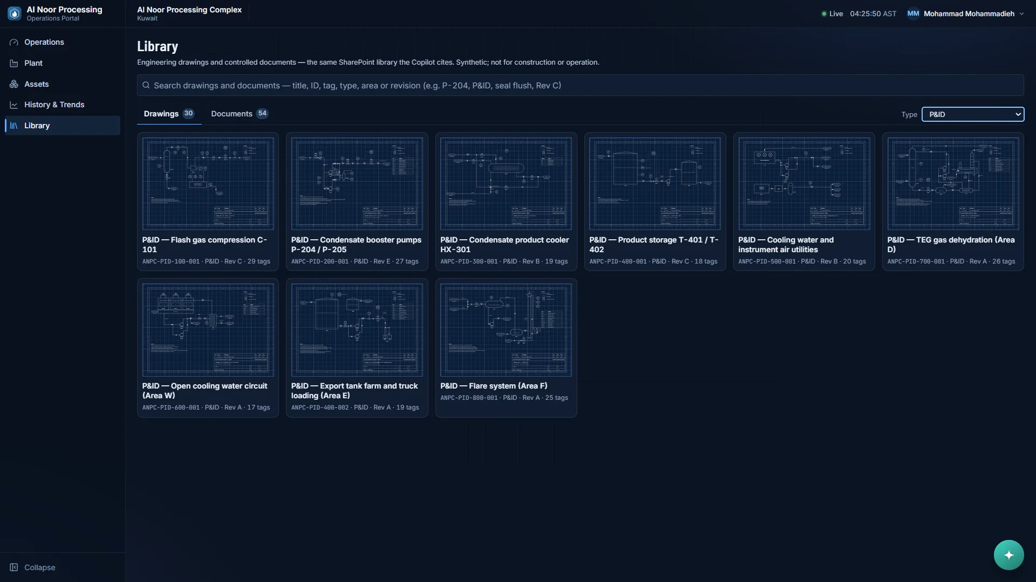Open Flare system (Area F) drawing thumbnail
The image size is (1036, 582).
(x=506, y=330)
